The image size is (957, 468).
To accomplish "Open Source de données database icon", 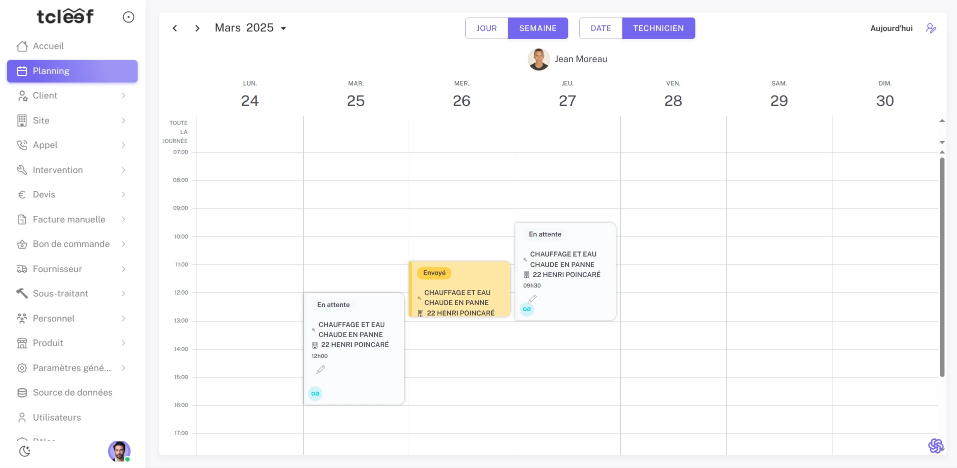I will pos(22,393).
